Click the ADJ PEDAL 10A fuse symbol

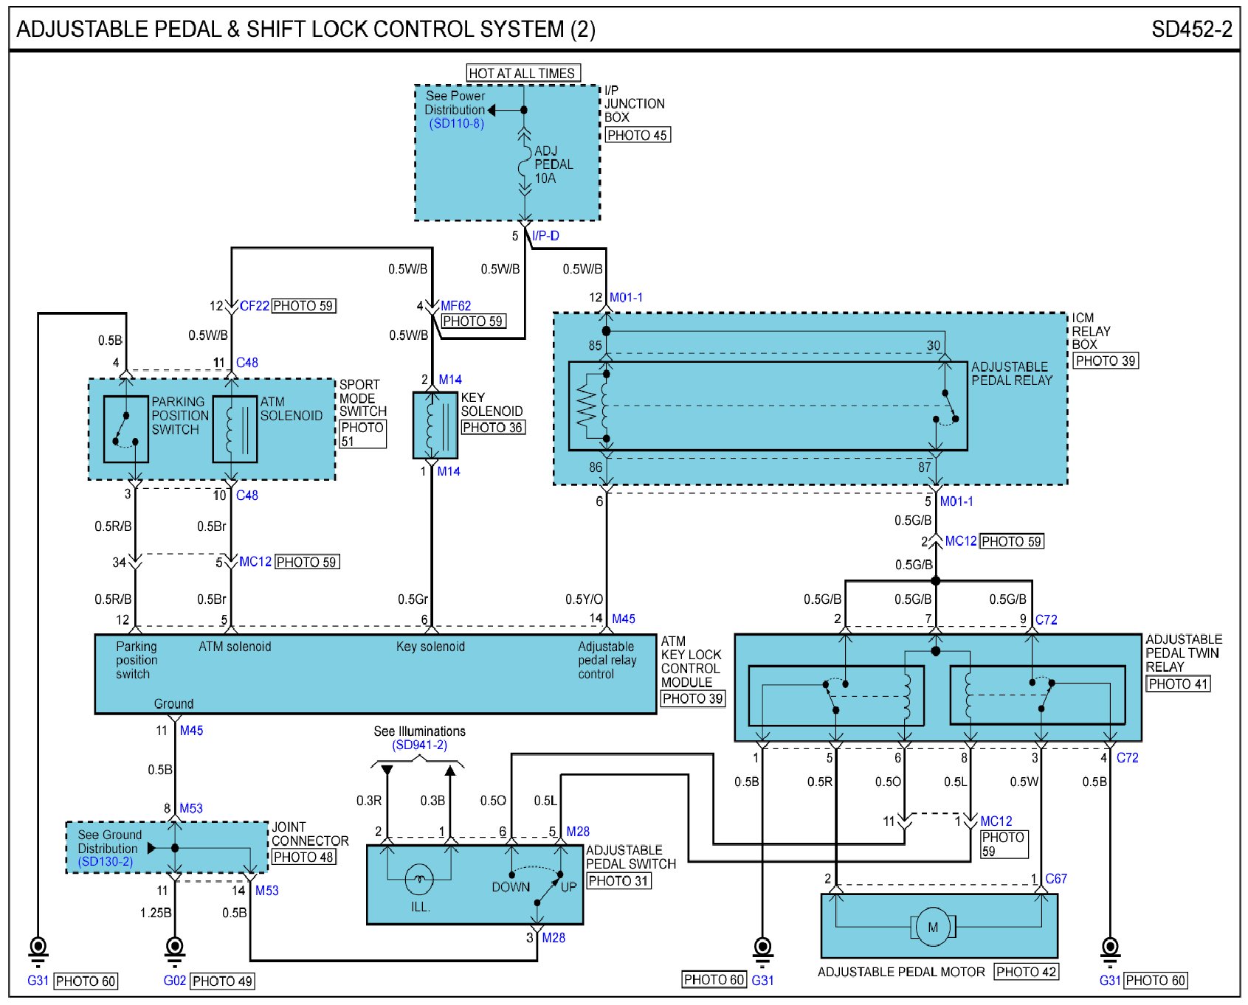tap(524, 164)
